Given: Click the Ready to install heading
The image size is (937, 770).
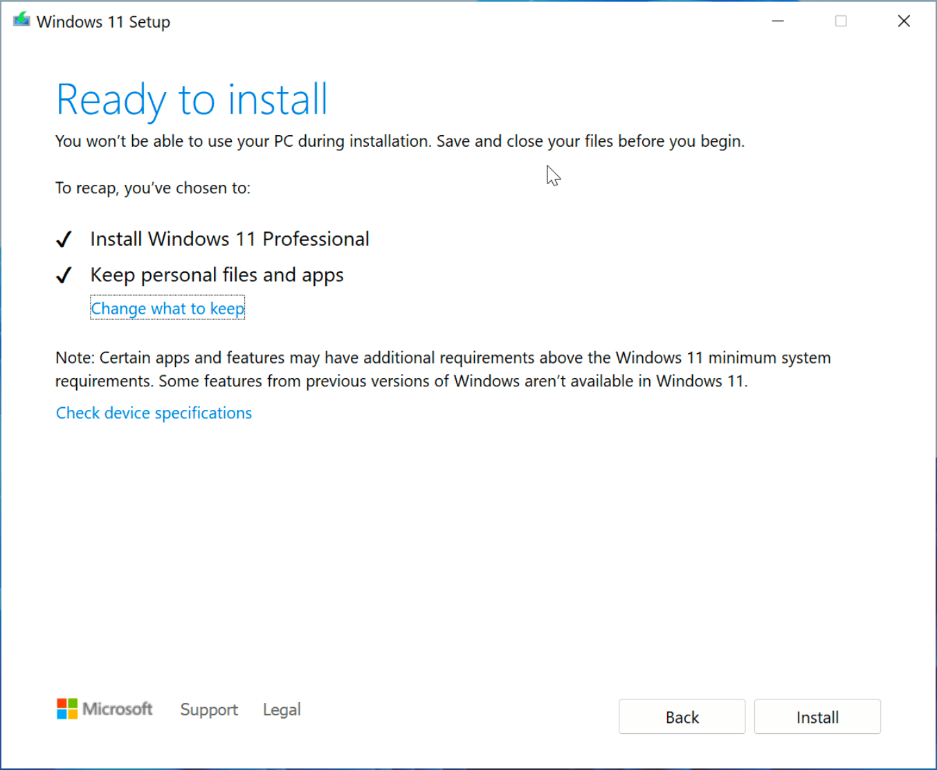Looking at the screenshot, I should tap(192, 100).
